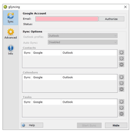Click the Google column header in Contacts

46,53
